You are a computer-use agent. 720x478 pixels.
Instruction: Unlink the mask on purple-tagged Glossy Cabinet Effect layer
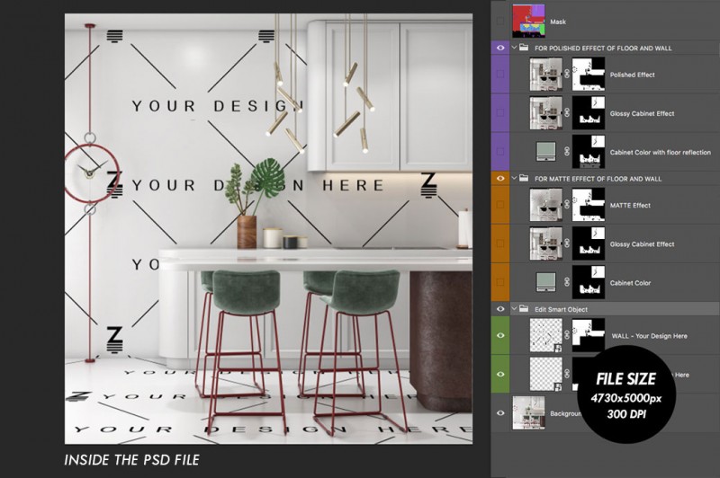tap(567, 113)
